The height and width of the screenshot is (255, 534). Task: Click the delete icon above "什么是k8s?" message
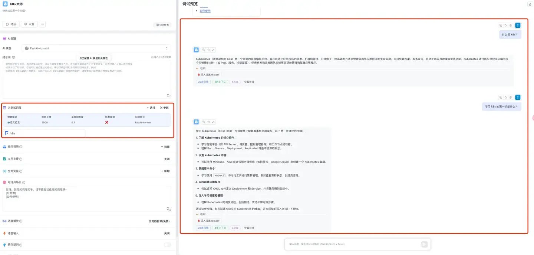511,25
